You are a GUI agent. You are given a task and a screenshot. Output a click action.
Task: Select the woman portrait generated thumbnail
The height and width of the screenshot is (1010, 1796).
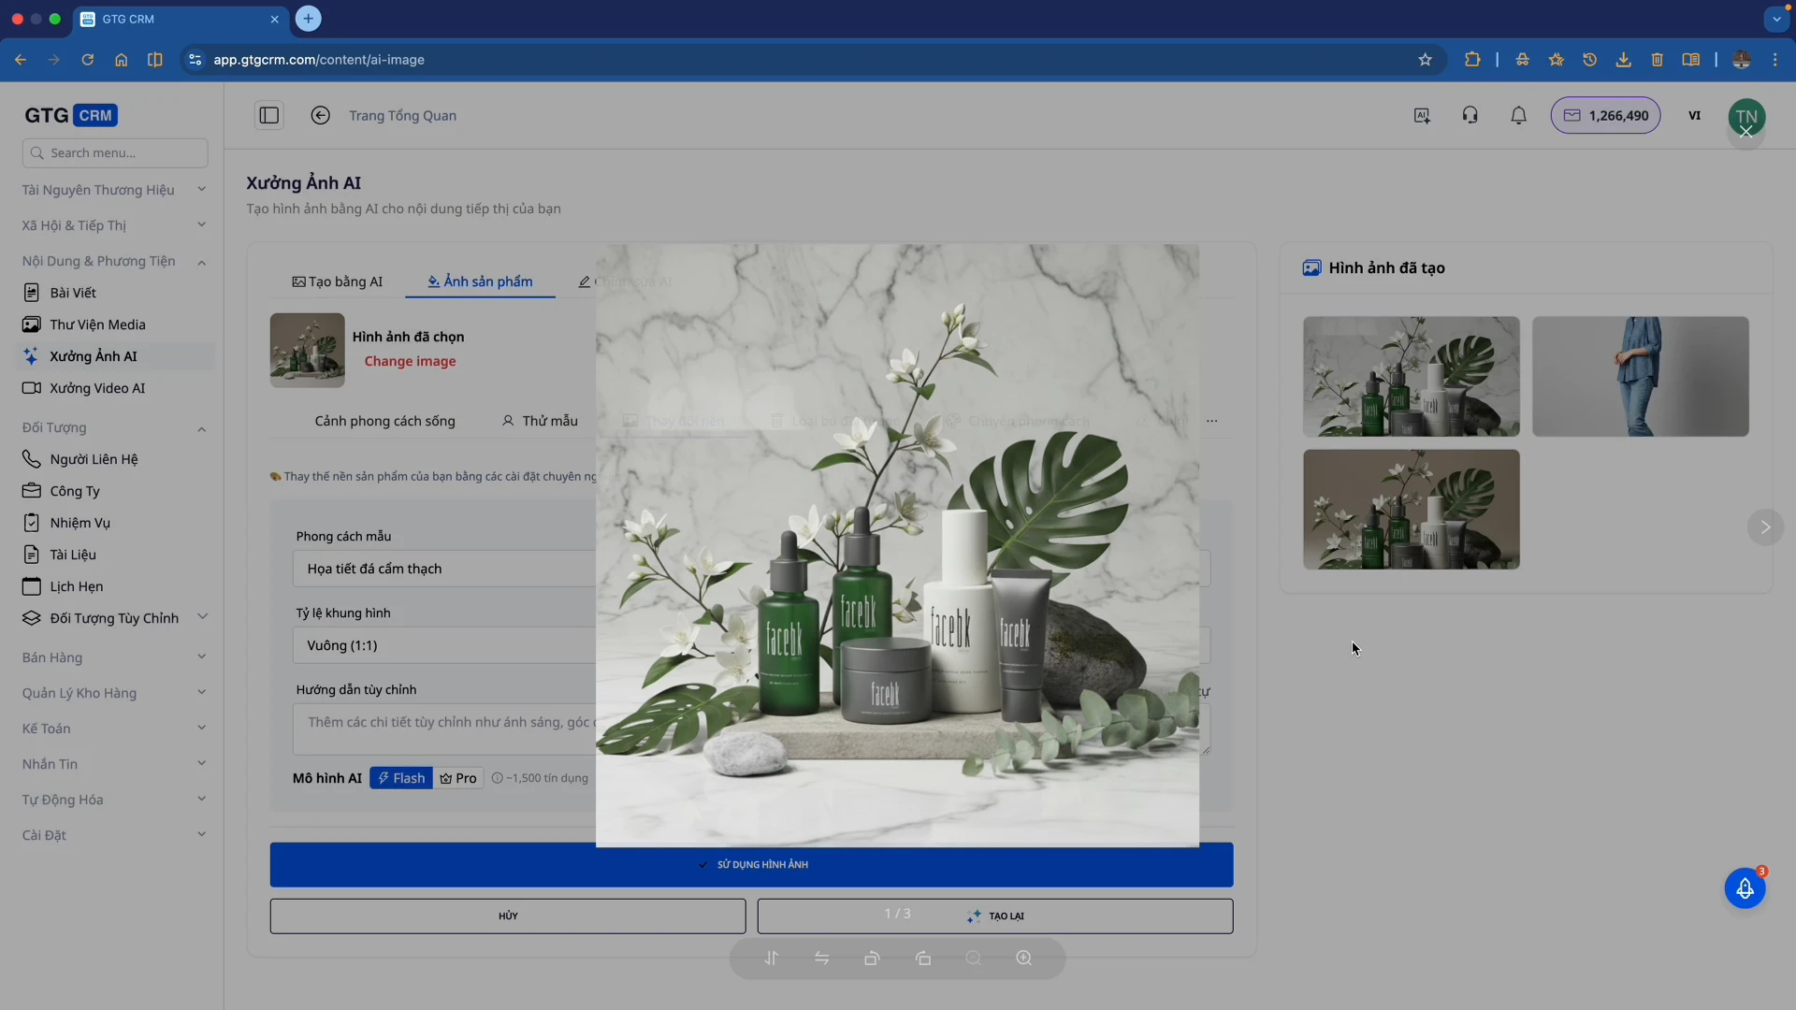coord(1640,376)
